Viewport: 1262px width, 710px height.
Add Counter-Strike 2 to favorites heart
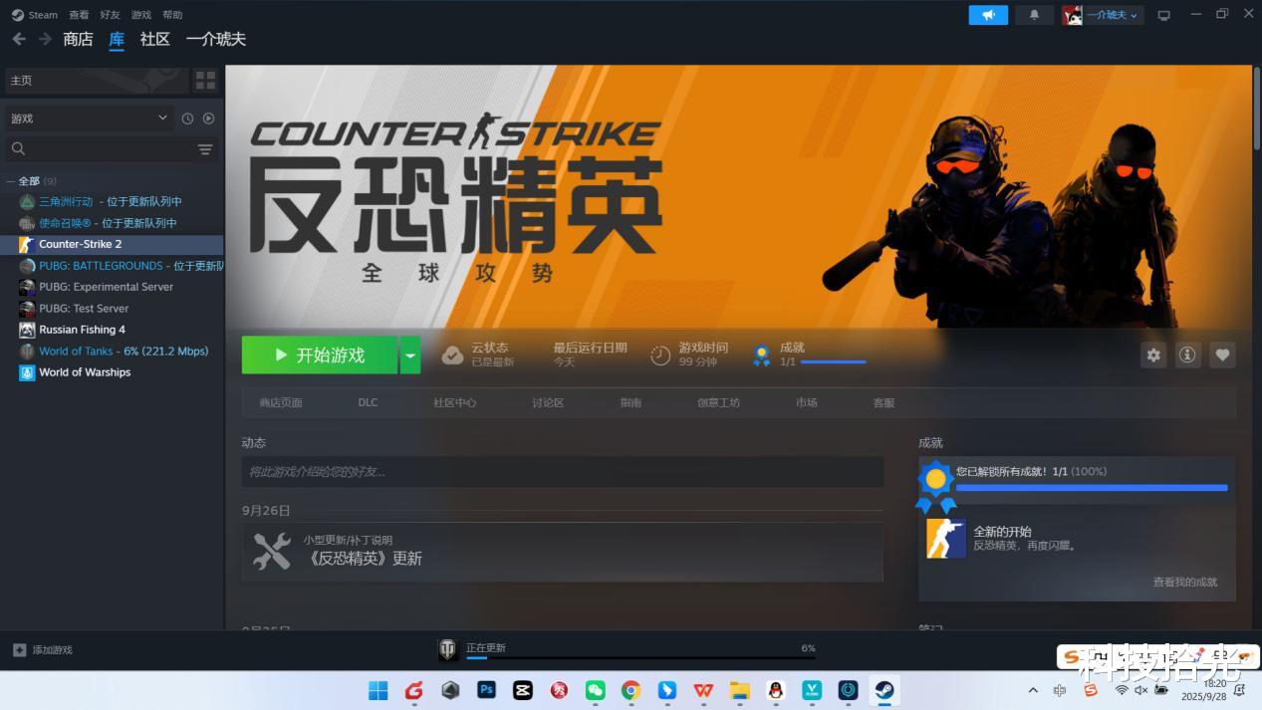coord(1222,355)
